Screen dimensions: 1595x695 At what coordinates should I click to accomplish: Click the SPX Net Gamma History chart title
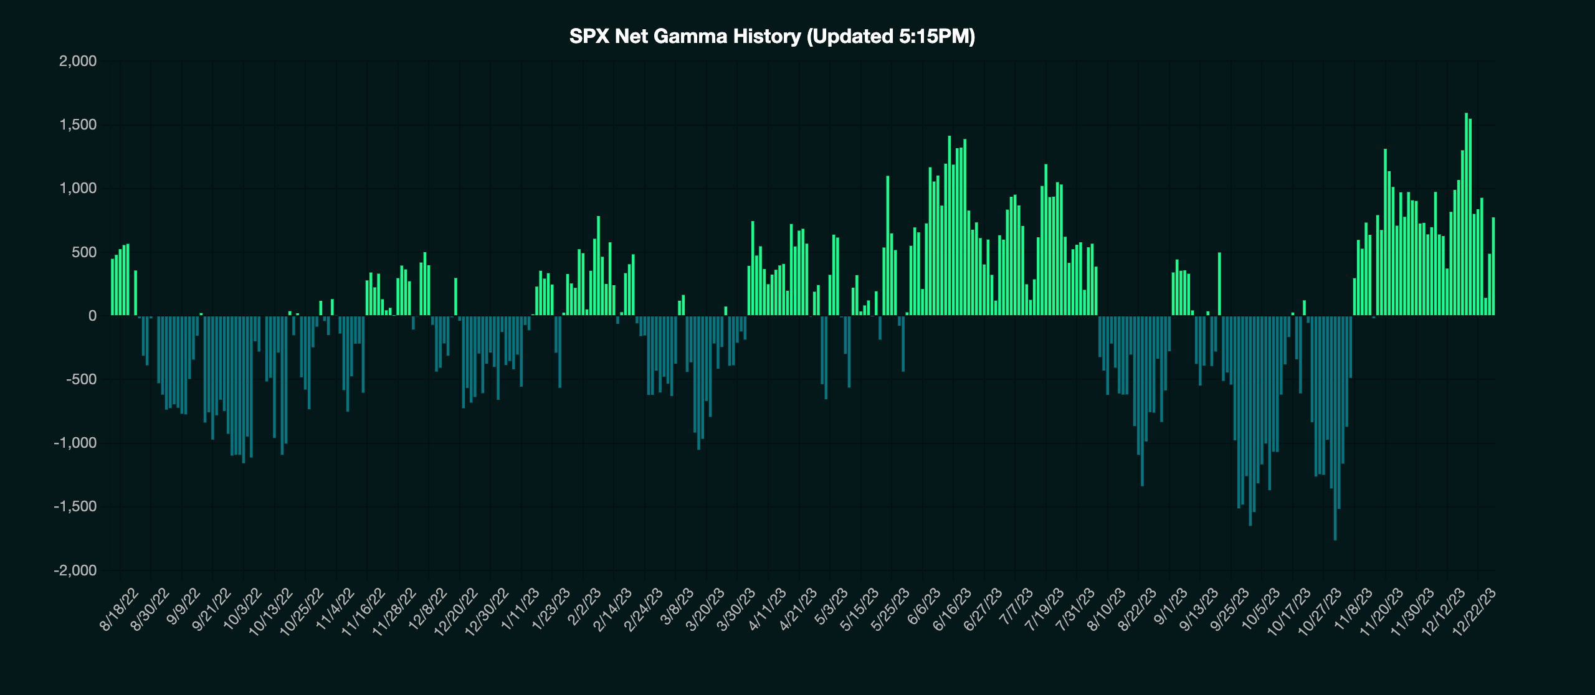(771, 36)
